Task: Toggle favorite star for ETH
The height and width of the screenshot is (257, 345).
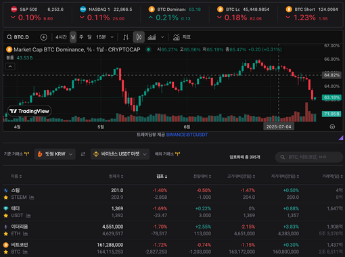Action: [x=6, y=234]
